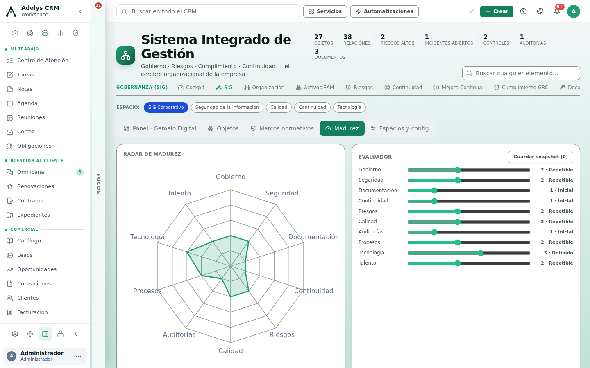The image size is (590, 368).
Task: Open the theme palette icon
Action: tap(540, 11)
